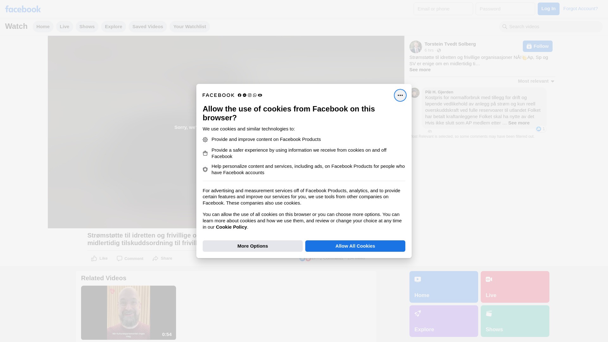Click the Log In button

coord(548,9)
